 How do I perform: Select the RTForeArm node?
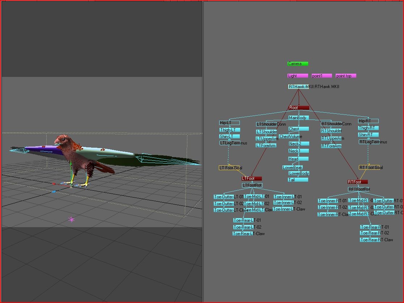330,146
